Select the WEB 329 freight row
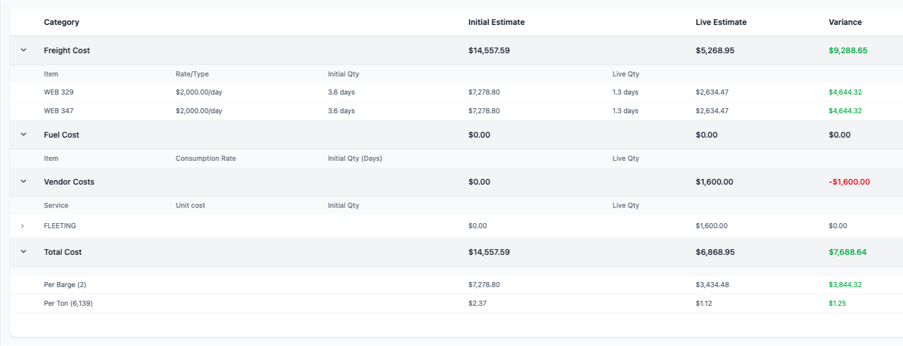The image size is (903, 346). coord(59,92)
